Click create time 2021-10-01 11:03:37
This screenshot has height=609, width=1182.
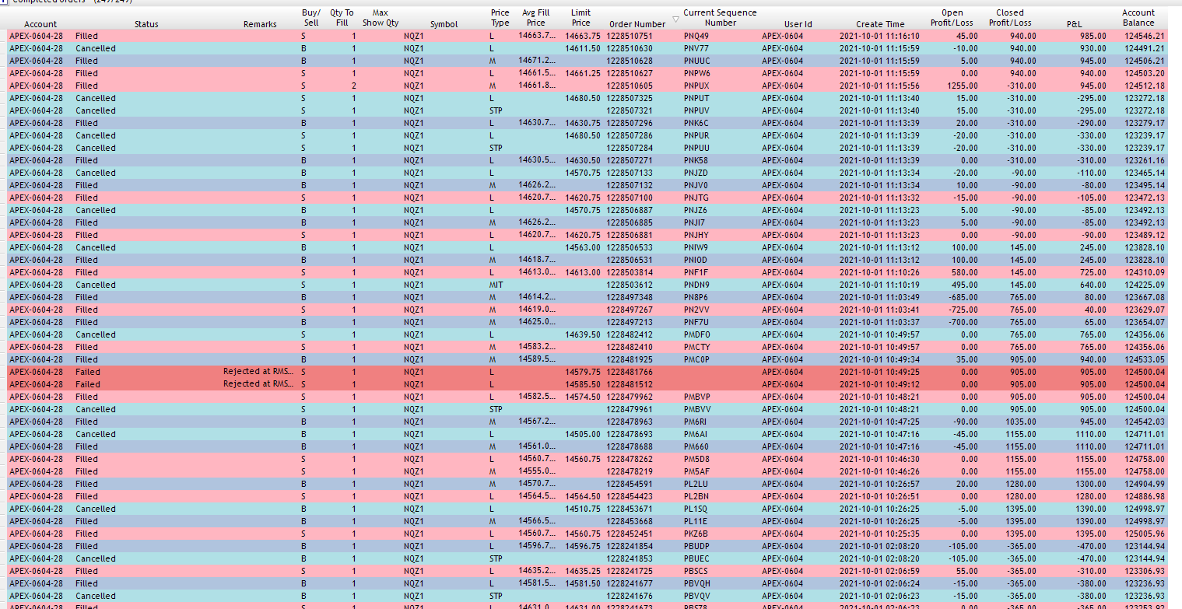click(x=879, y=322)
